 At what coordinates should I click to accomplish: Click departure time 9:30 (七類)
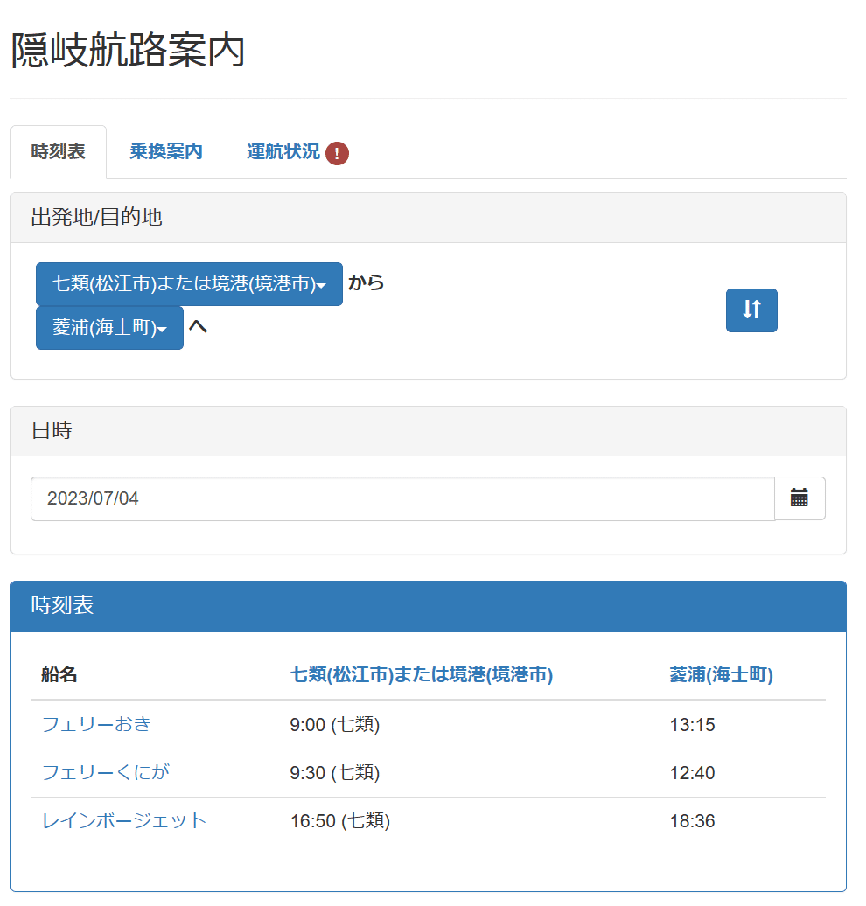(x=335, y=772)
